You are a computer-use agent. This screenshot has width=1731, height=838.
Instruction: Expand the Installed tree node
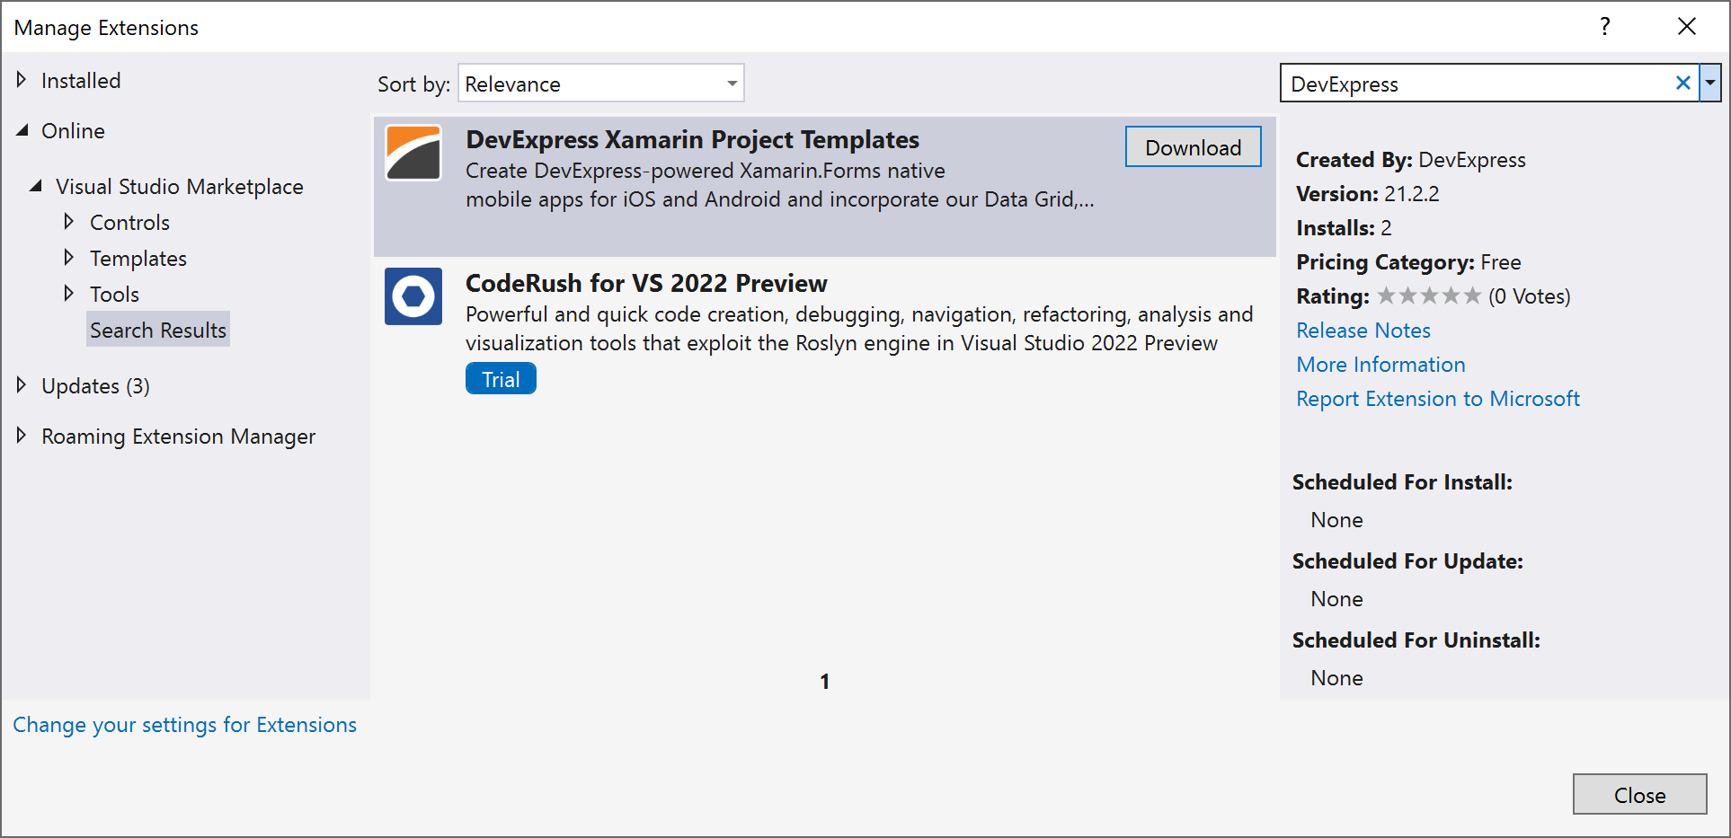[x=22, y=80]
